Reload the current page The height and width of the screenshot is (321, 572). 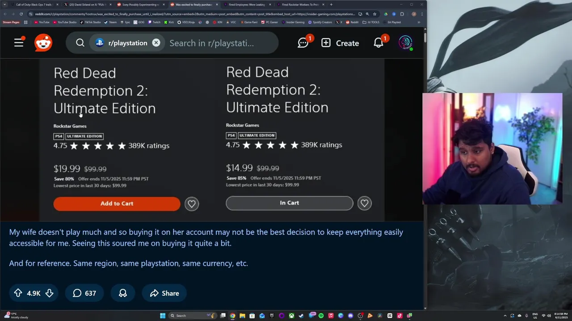tap(21, 14)
